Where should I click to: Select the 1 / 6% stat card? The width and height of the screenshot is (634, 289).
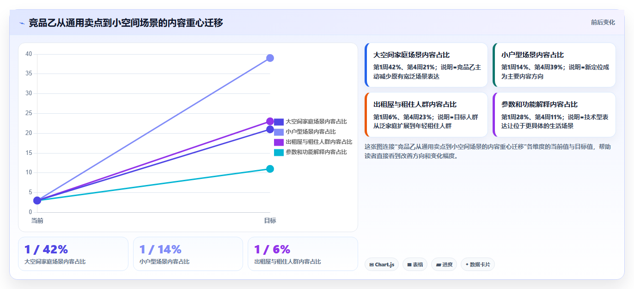pyautogui.click(x=303, y=254)
